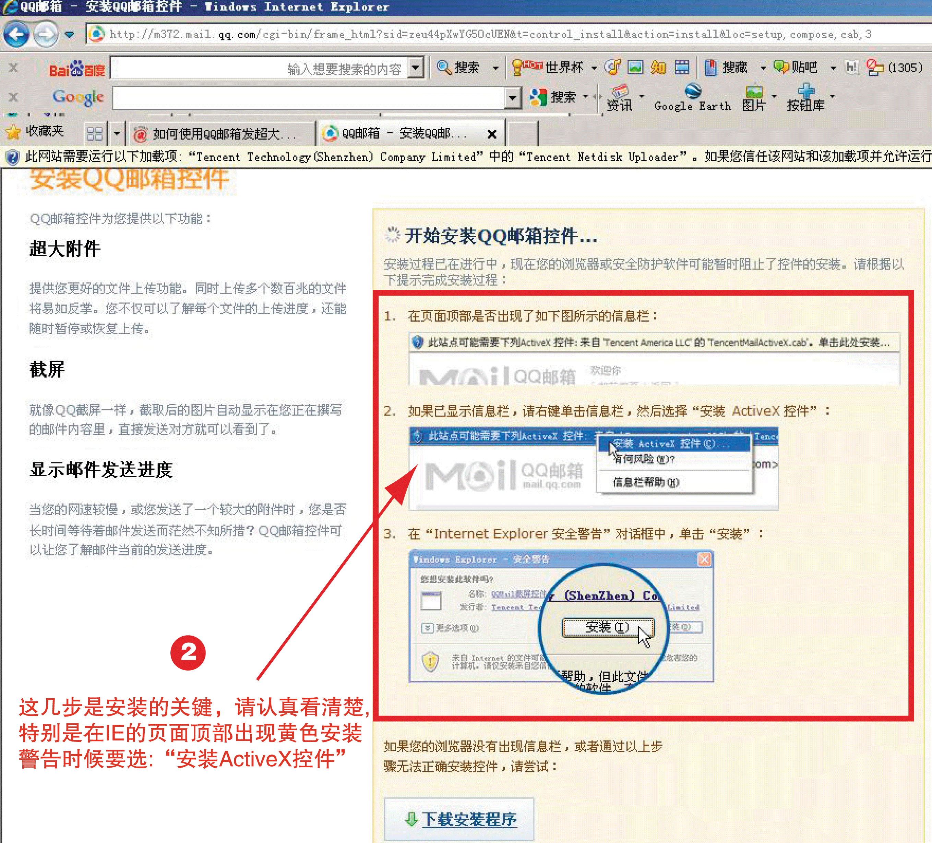Open a new blank tab
This screenshot has height=843, width=932.
(x=522, y=134)
